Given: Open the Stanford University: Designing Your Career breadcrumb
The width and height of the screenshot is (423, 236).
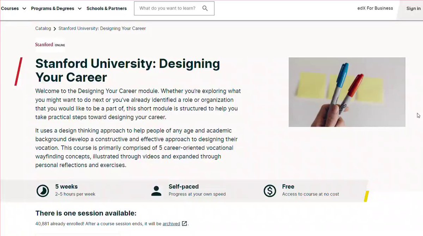Looking at the screenshot, I should (x=102, y=28).
